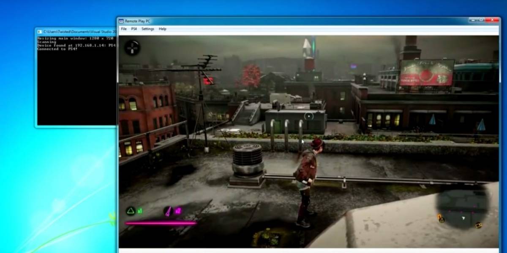Click the "Scanning" line in the console
The image size is (507, 253).
pos(46,42)
